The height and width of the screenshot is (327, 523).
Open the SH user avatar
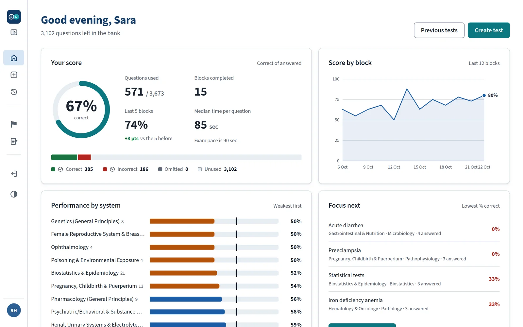[x=14, y=310]
